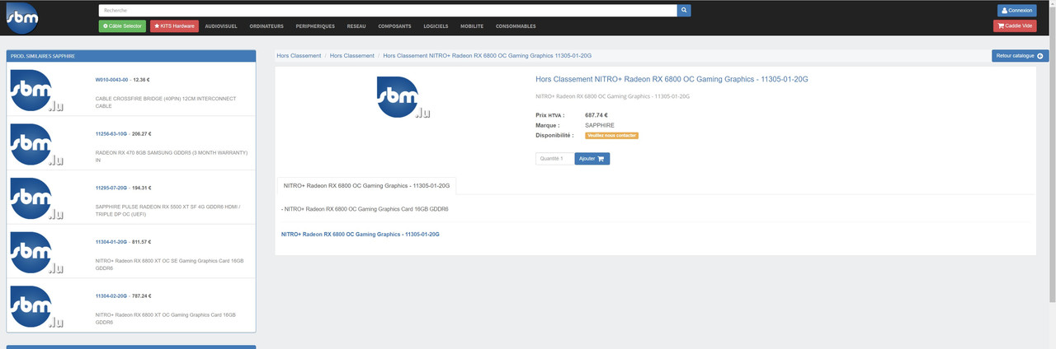
Task: Open the Caddie Vide cart button
Action: pos(1015,26)
